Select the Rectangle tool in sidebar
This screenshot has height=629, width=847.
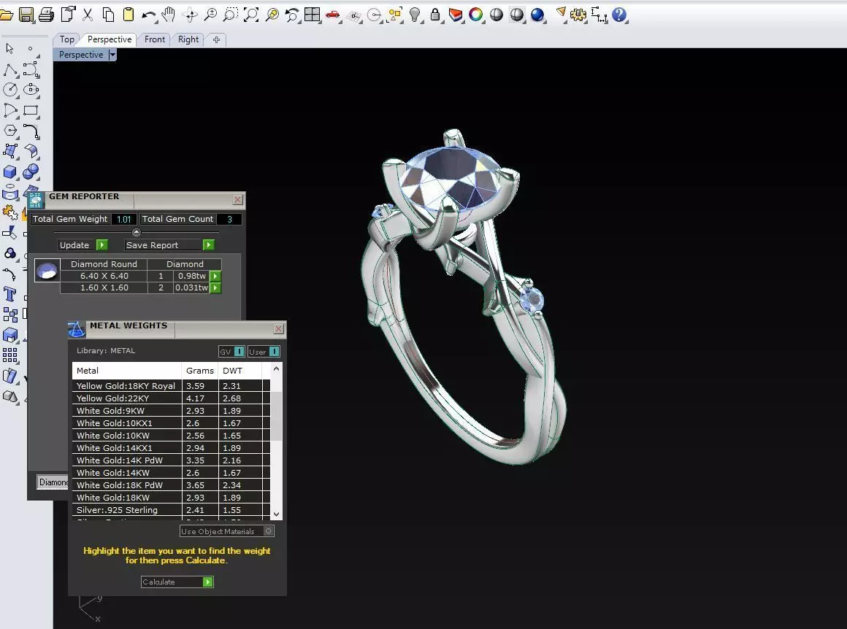click(x=31, y=110)
